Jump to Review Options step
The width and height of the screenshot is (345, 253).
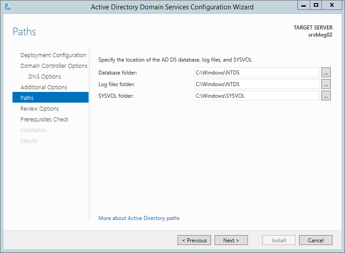click(40, 108)
